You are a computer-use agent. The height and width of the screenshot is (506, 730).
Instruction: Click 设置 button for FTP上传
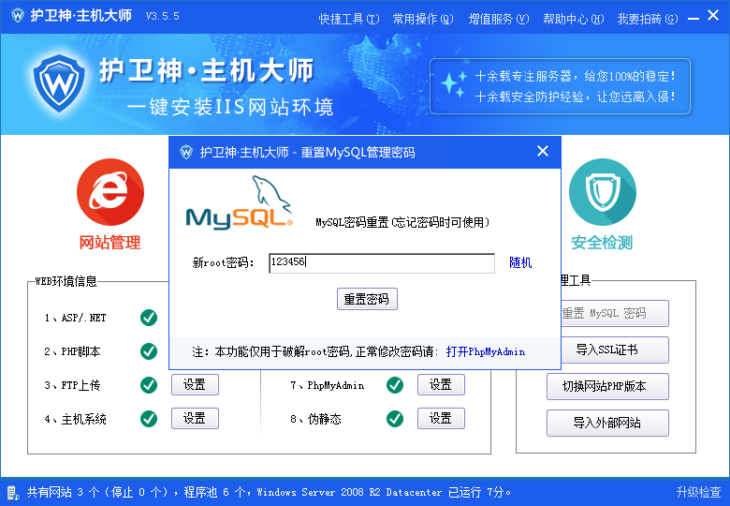pos(195,385)
